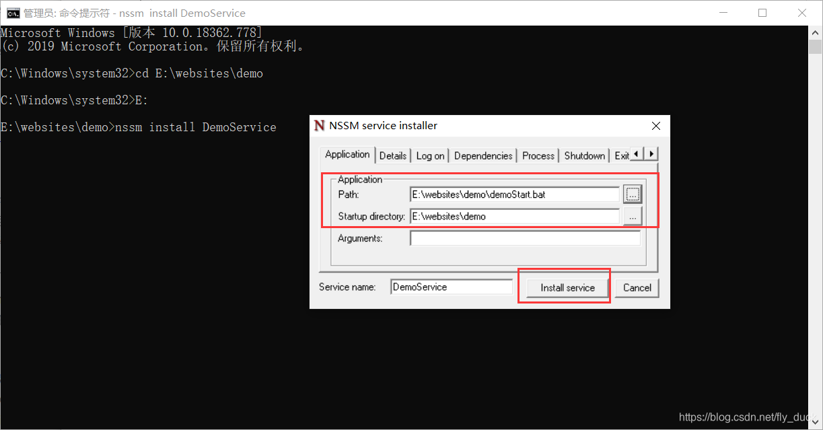Open the Dependencies tab
Screen dimensions: 823x430
click(483, 155)
